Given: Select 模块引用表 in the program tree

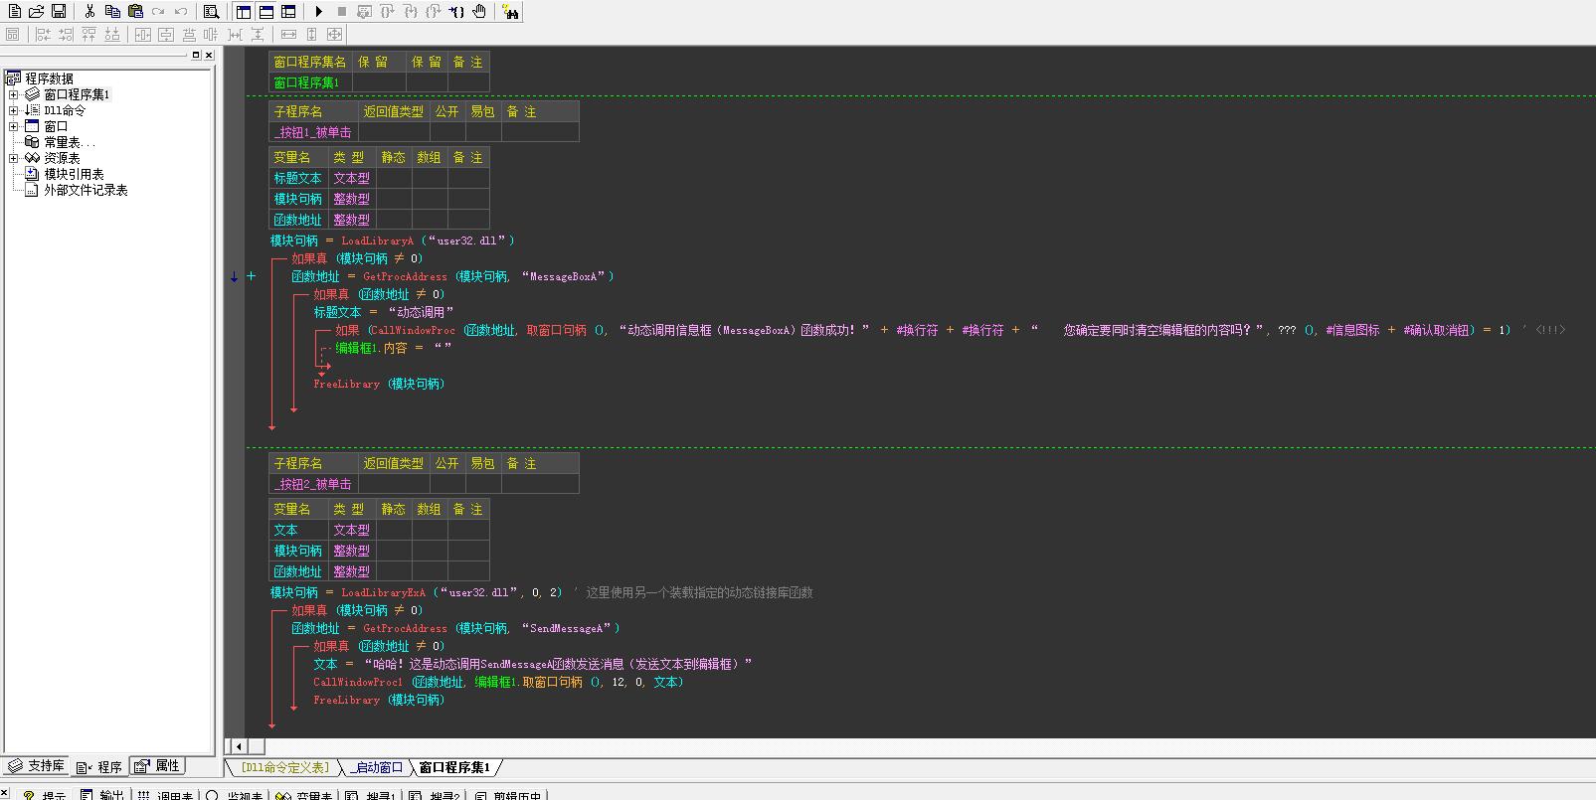Looking at the screenshot, I should pyautogui.click(x=74, y=174).
